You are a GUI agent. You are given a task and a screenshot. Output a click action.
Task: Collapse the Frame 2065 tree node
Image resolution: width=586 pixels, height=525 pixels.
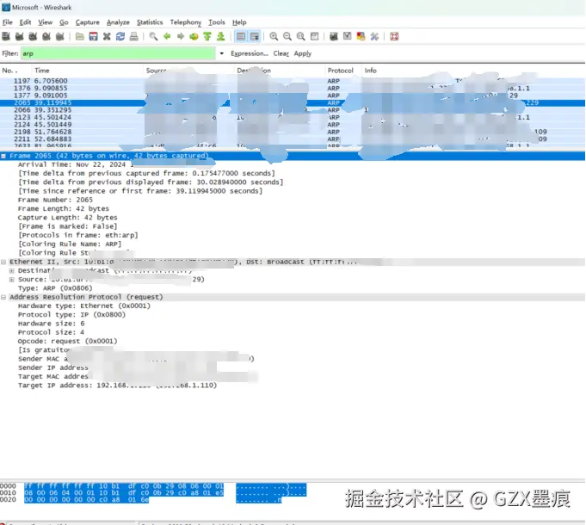tap(3, 156)
